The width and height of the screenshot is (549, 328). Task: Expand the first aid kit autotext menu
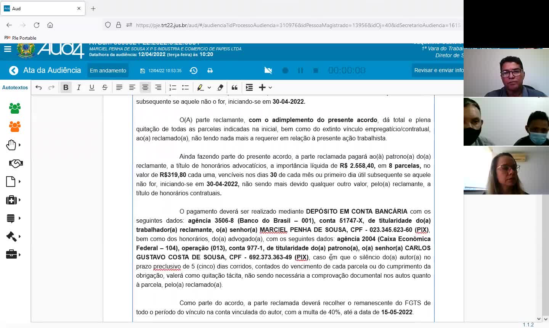point(13,200)
